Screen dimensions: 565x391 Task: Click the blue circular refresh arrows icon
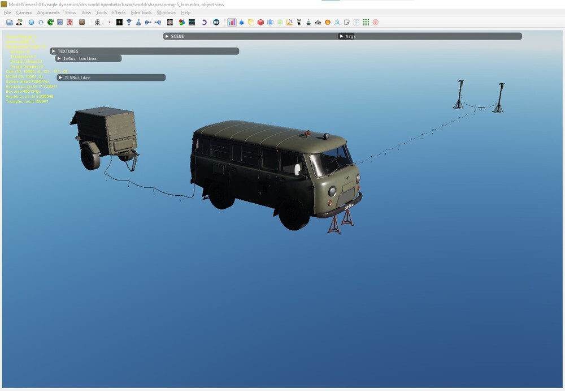point(41,23)
